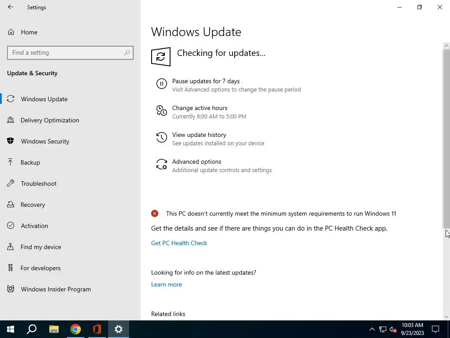Viewport: 450px width, 338px height.
Task: Click the Settings gear in taskbar
Action: point(119,329)
